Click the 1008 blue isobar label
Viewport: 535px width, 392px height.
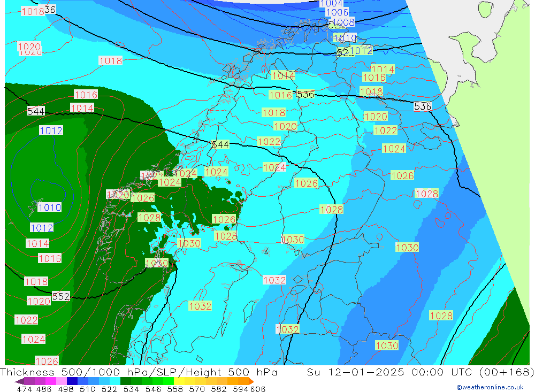343,22
